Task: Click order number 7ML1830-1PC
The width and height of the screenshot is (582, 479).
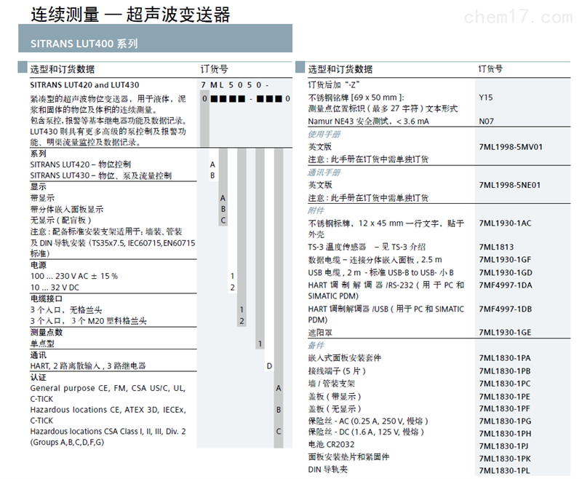Action: click(x=505, y=384)
